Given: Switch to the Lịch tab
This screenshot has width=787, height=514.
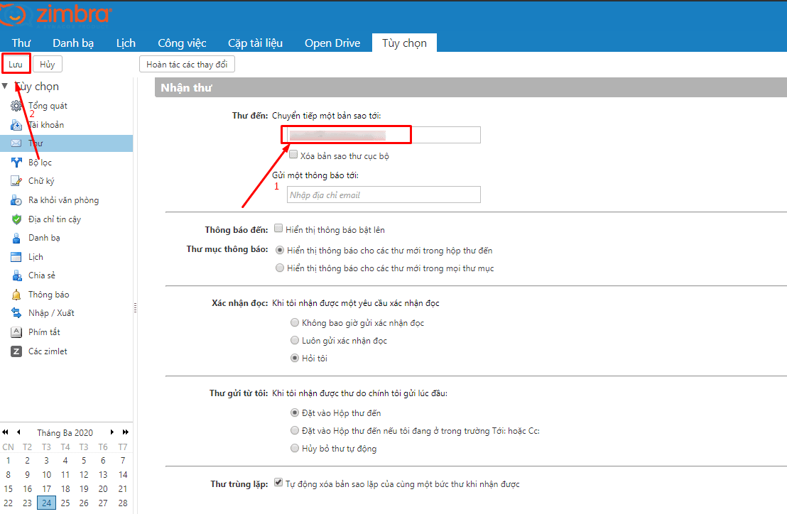Looking at the screenshot, I should click(126, 43).
